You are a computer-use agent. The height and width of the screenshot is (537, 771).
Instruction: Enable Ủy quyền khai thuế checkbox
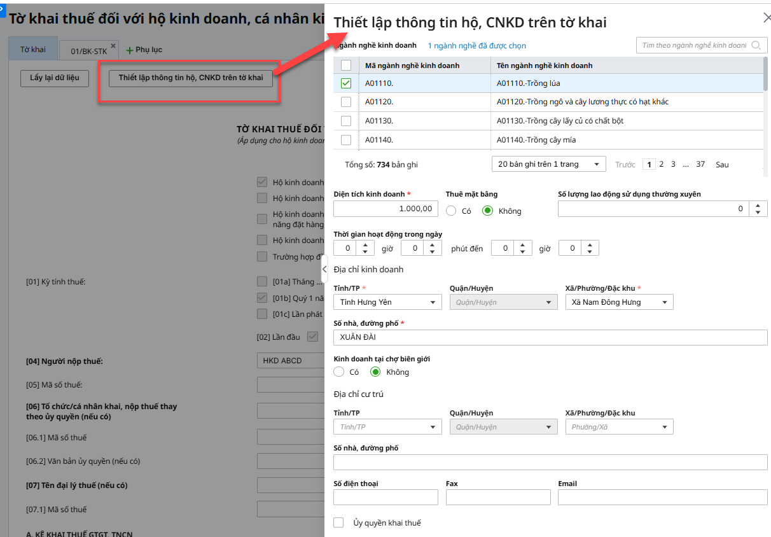tap(339, 522)
